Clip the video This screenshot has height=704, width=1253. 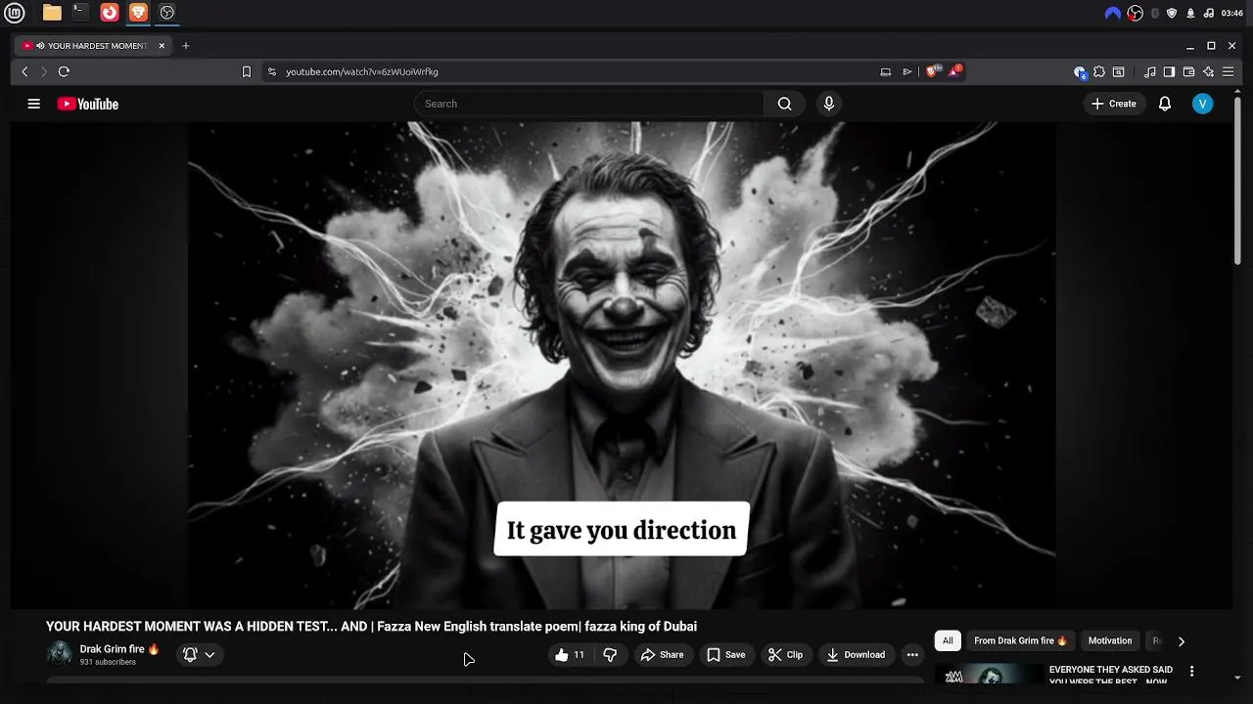point(785,655)
